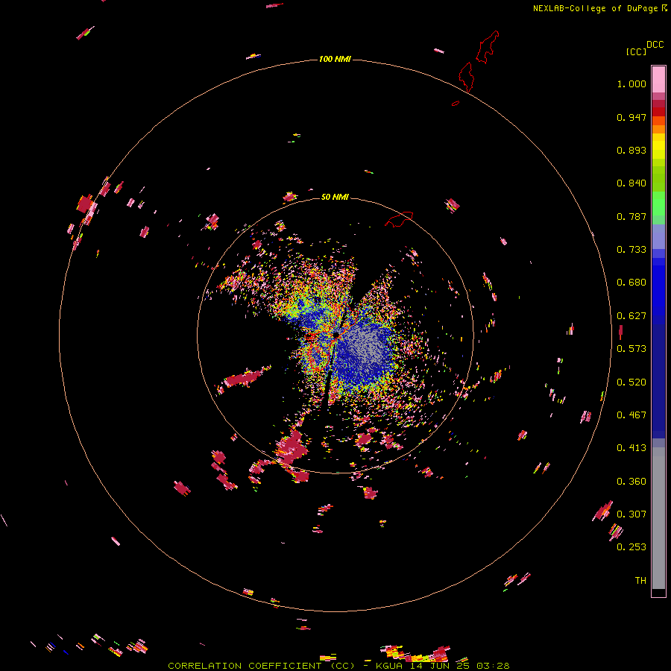Image resolution: width=671 pixels, height=671 pixels.
Task: Select the 0.680 scale value
Action: click(631, 283)
